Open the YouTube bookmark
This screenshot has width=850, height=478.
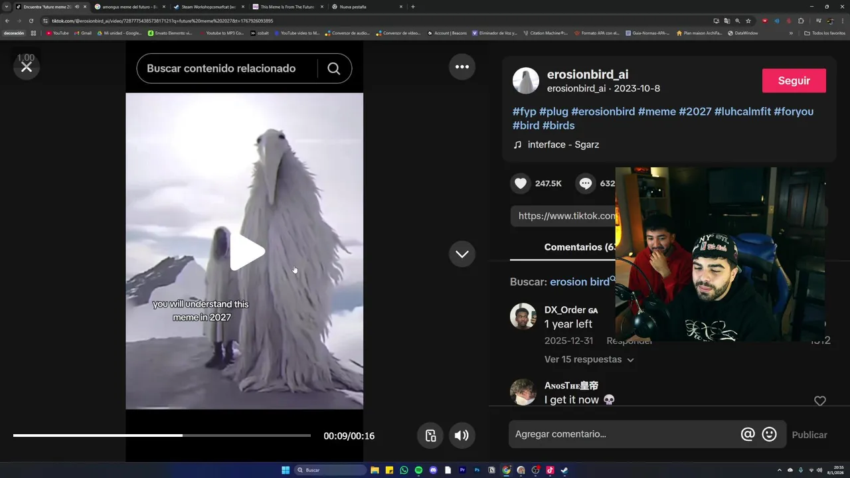pyautogui.click(x=57, y=33)
